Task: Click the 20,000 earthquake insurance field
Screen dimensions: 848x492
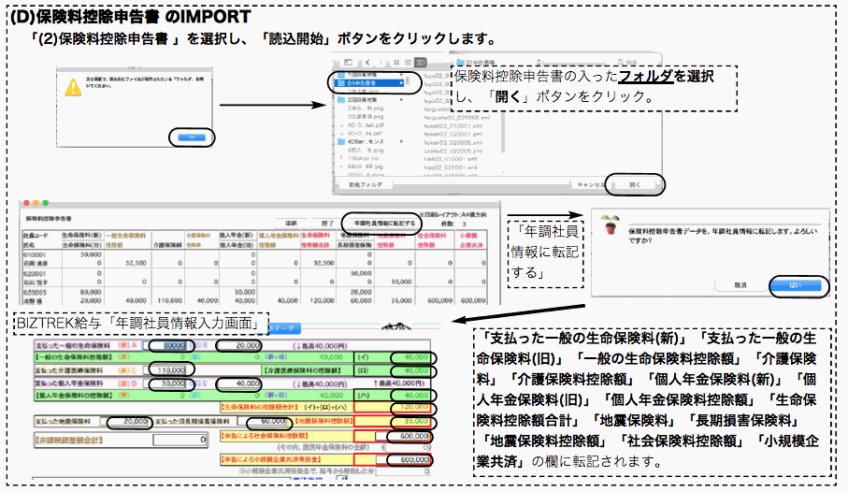Action: (128, 421)
